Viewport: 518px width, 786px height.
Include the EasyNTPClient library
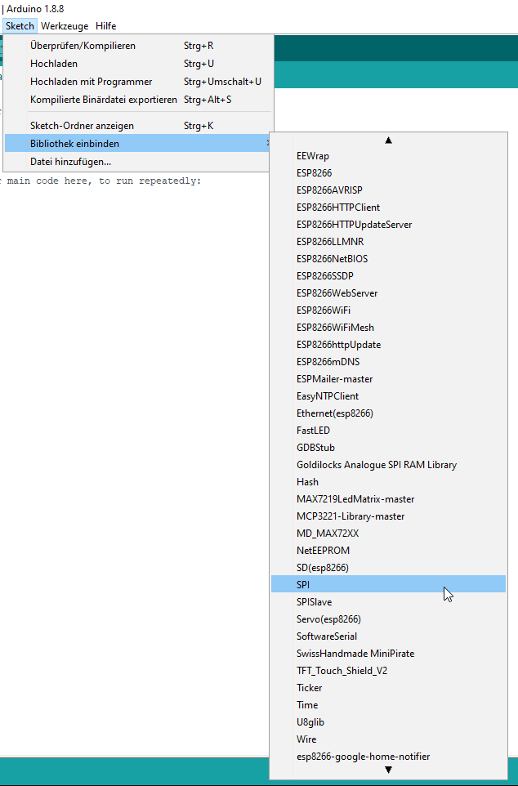click(x=388, y=396)
